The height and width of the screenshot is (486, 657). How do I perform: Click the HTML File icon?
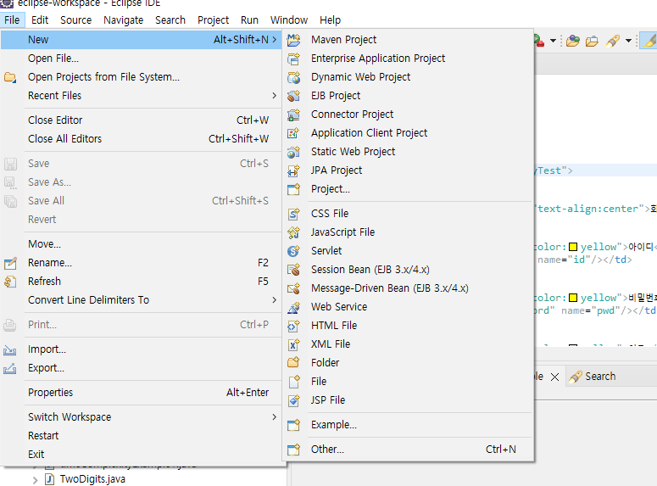point(293,326)
